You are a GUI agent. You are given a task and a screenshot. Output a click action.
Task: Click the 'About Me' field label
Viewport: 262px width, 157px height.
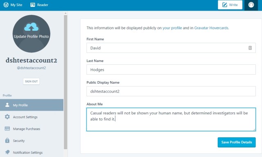pos(95,104)
